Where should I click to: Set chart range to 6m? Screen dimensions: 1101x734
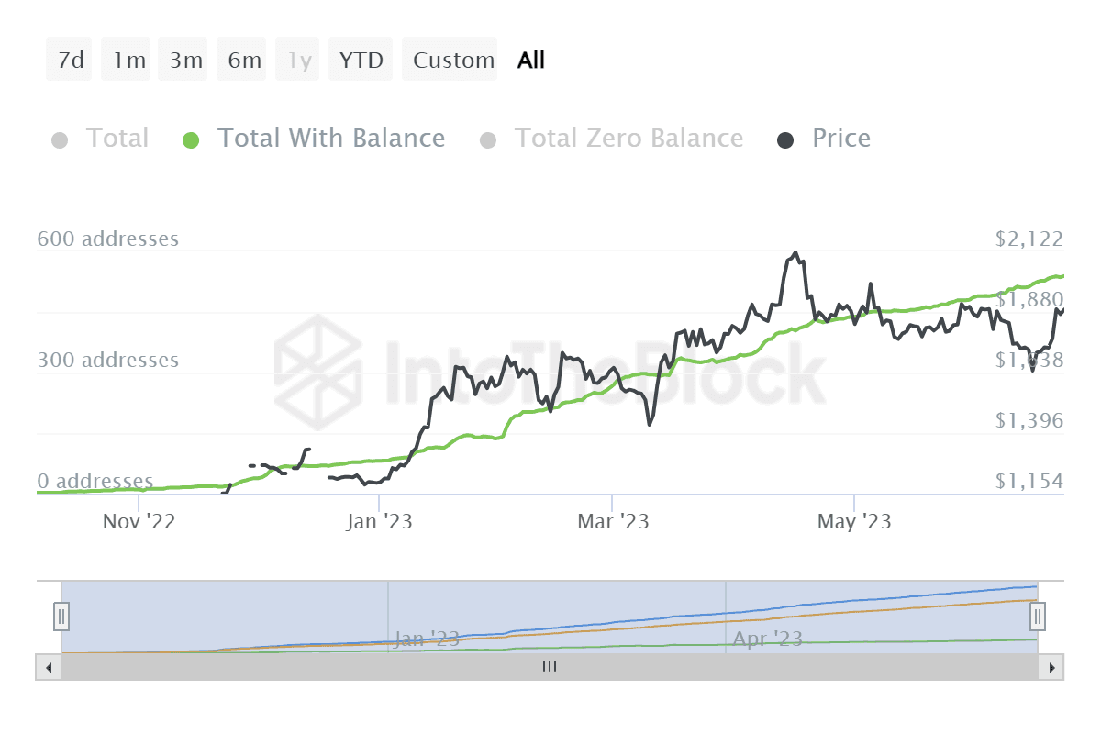click(245, 61)
